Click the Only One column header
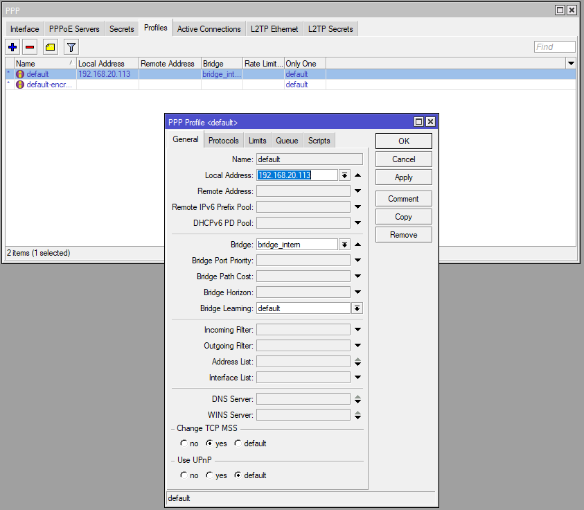The width and height of the screenshot is (584, 510). 305,64
